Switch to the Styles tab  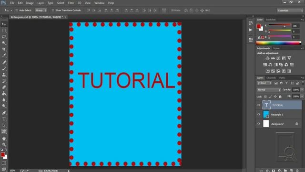click(x=276, y=48)
